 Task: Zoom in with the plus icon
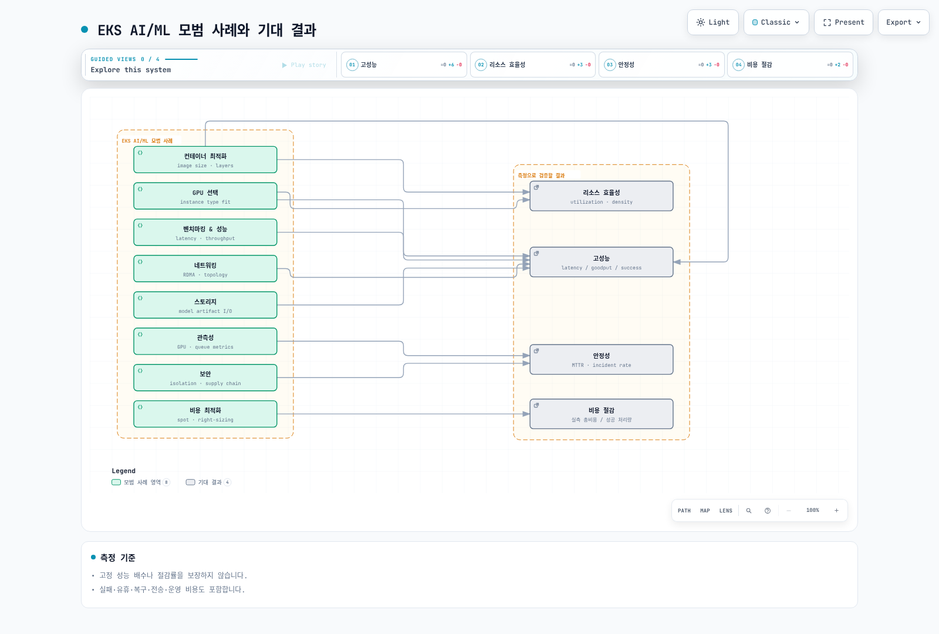[836, 511]
